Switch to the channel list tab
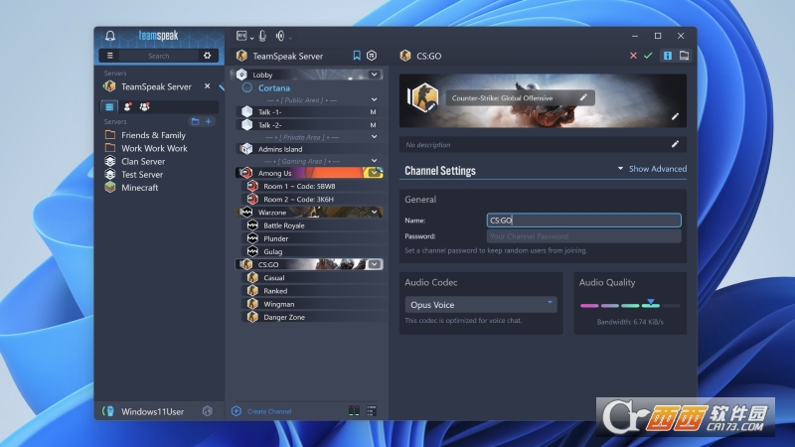795x447 pixels. point(109,107)
